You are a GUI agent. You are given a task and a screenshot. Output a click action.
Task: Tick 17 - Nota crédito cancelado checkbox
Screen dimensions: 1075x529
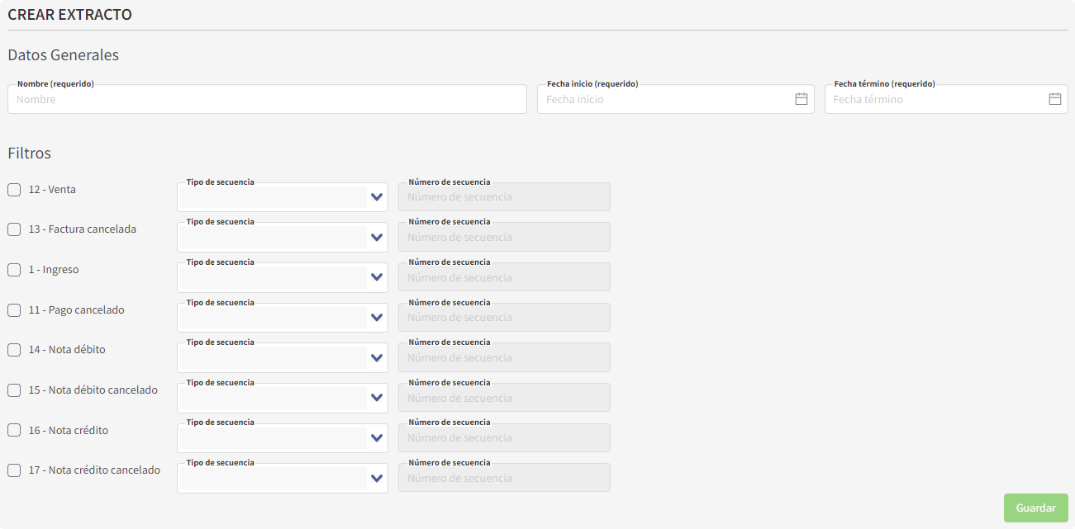click(x=14, y=470)
